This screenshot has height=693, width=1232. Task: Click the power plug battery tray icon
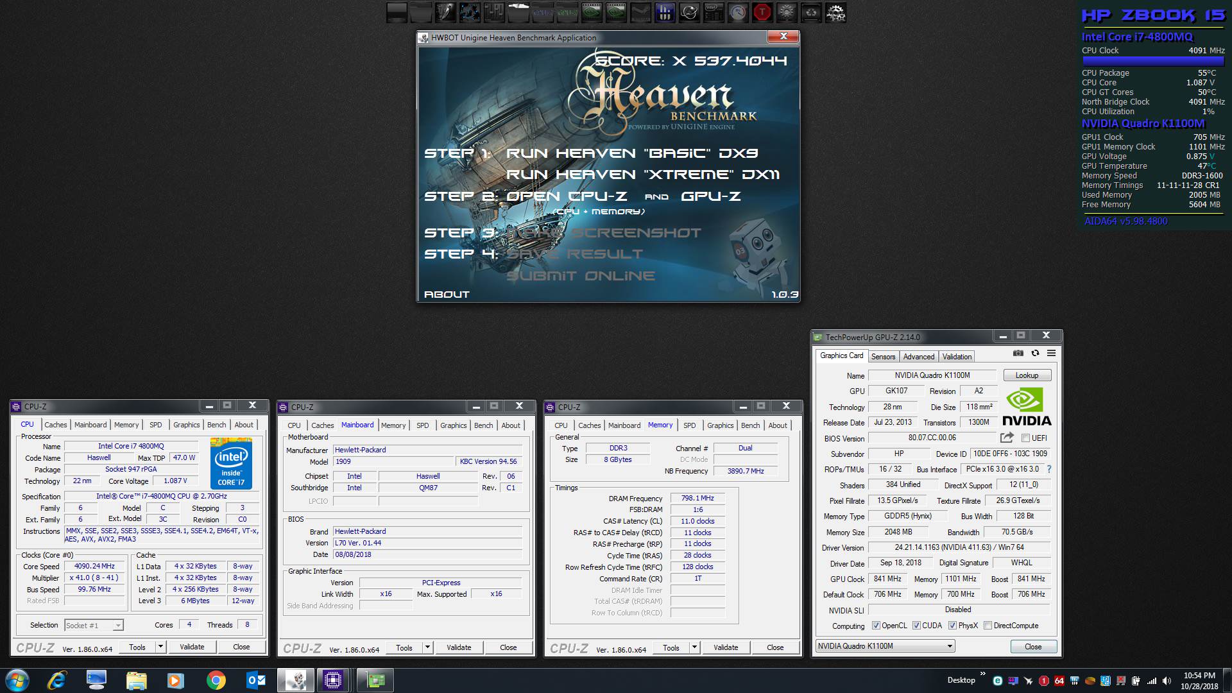pyautogui.click(x=1136, y=681)
